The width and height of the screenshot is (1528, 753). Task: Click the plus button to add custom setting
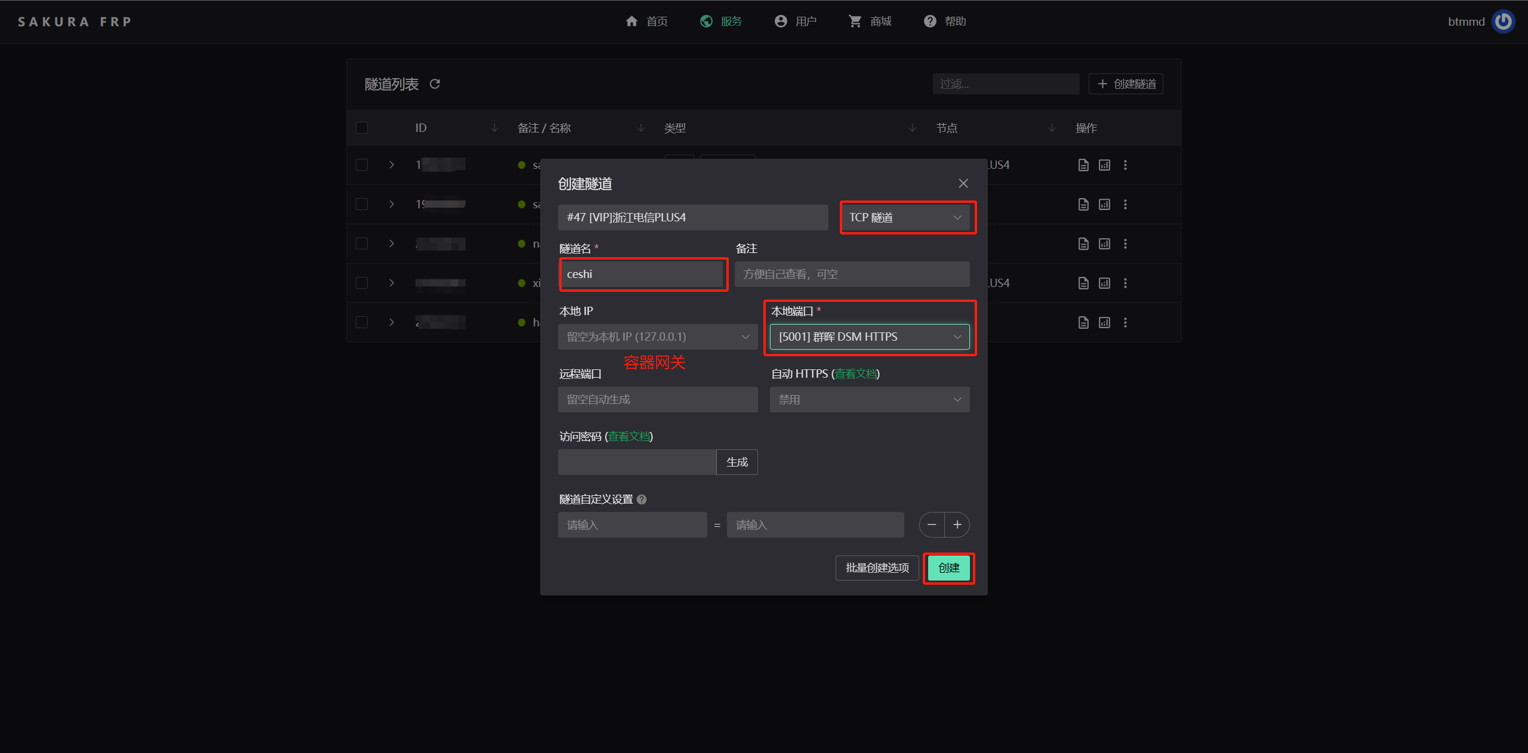coord(957,524)
